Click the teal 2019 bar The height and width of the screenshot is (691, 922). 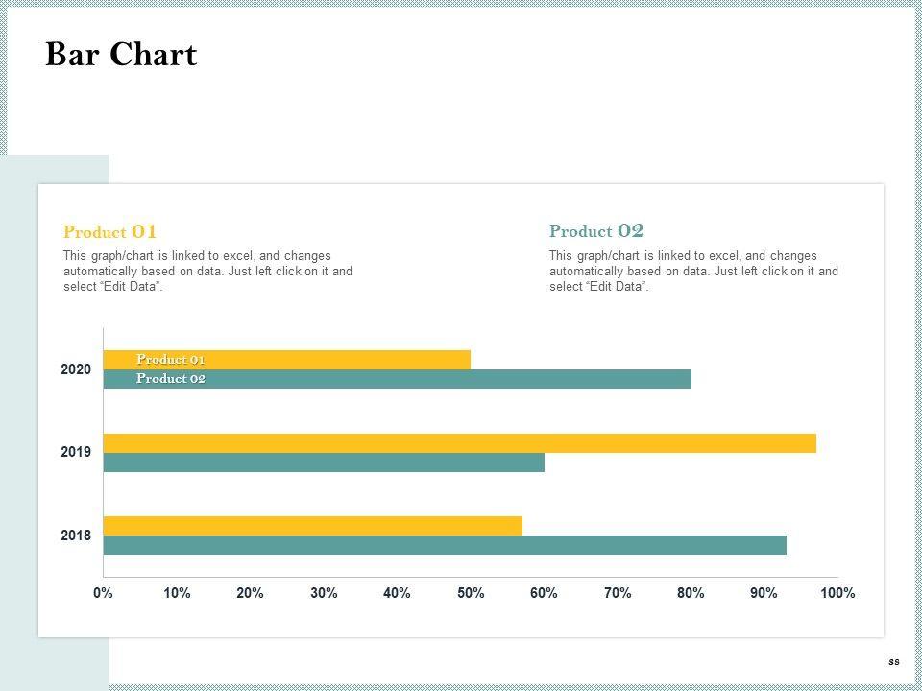click(324, 463)
